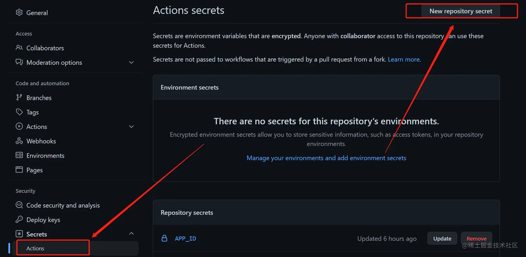Open Webhooks via its hook icon

pyautogui.click(x=19, y=141)
